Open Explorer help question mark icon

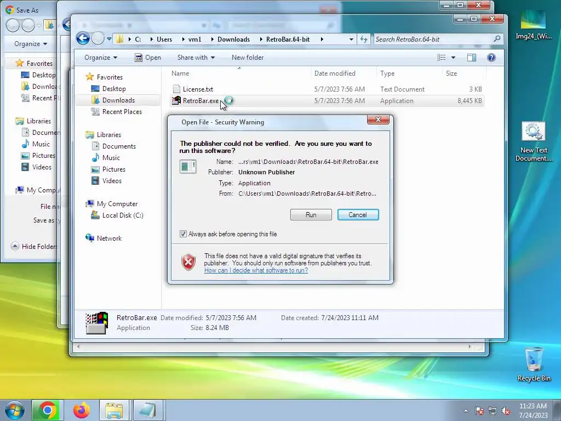point(491,58)
